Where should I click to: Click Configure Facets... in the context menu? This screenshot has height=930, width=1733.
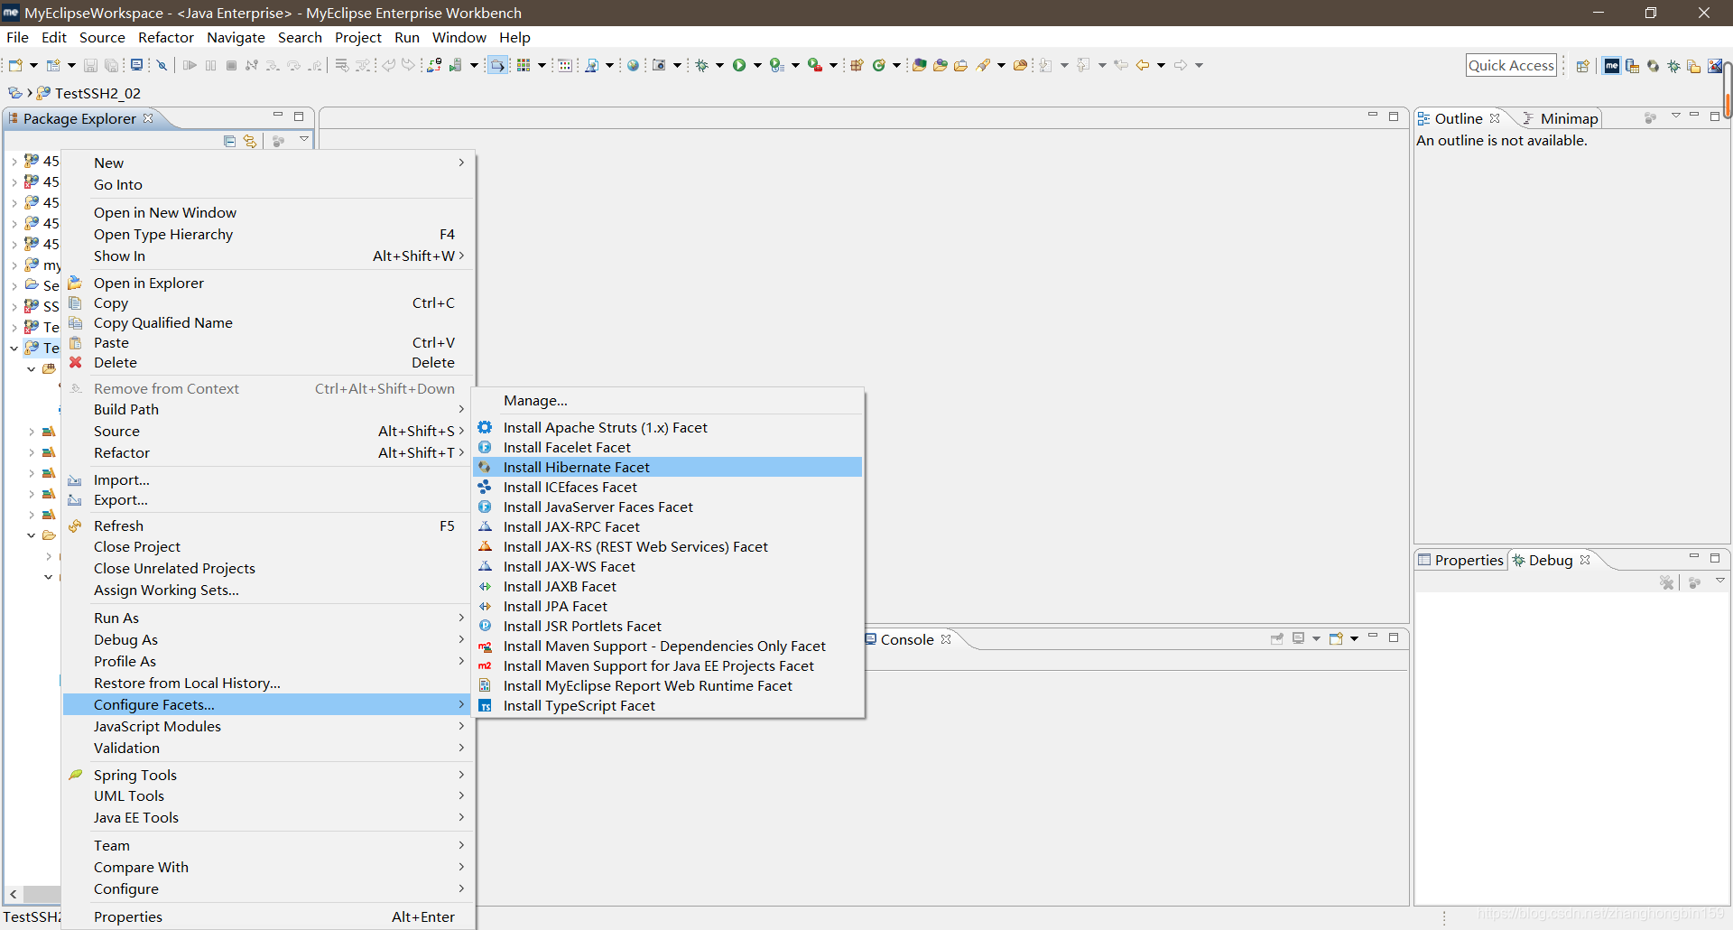267,704
